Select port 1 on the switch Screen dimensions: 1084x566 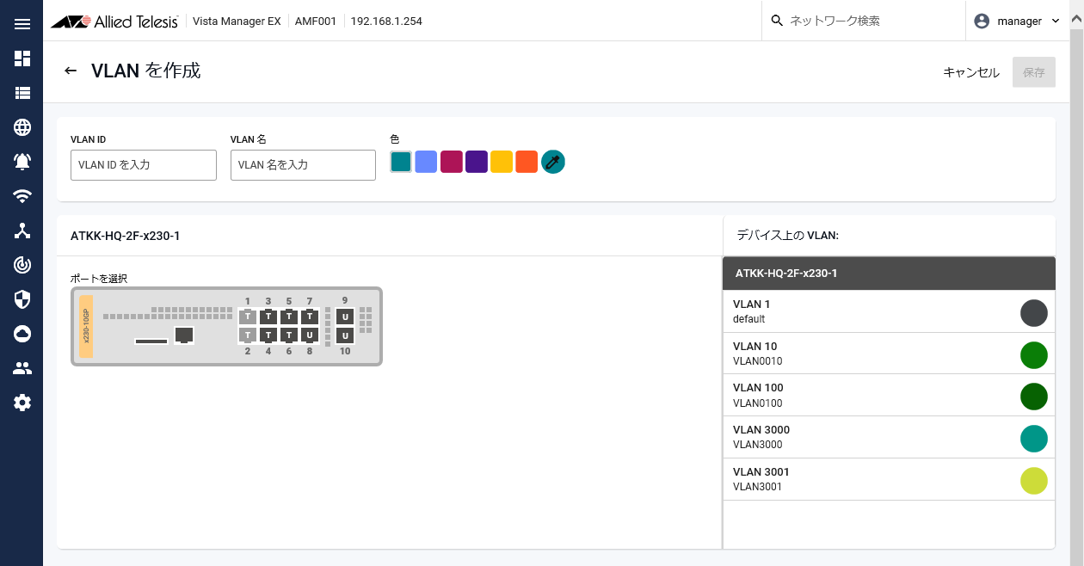[x=248, y=317]
